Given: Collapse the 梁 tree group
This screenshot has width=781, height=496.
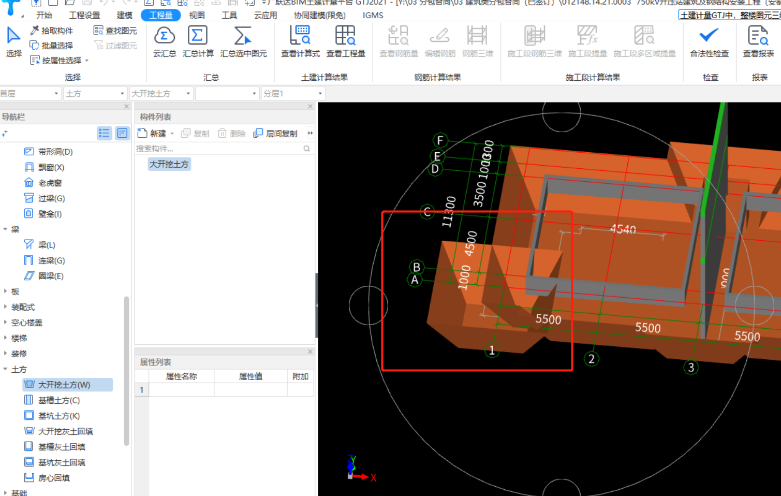Looking at the screenshot, I should click(x=5, y=229).
